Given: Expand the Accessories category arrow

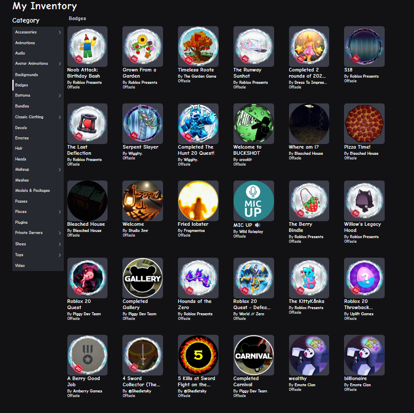Looking at the screenshot, I should click(60, 32).
